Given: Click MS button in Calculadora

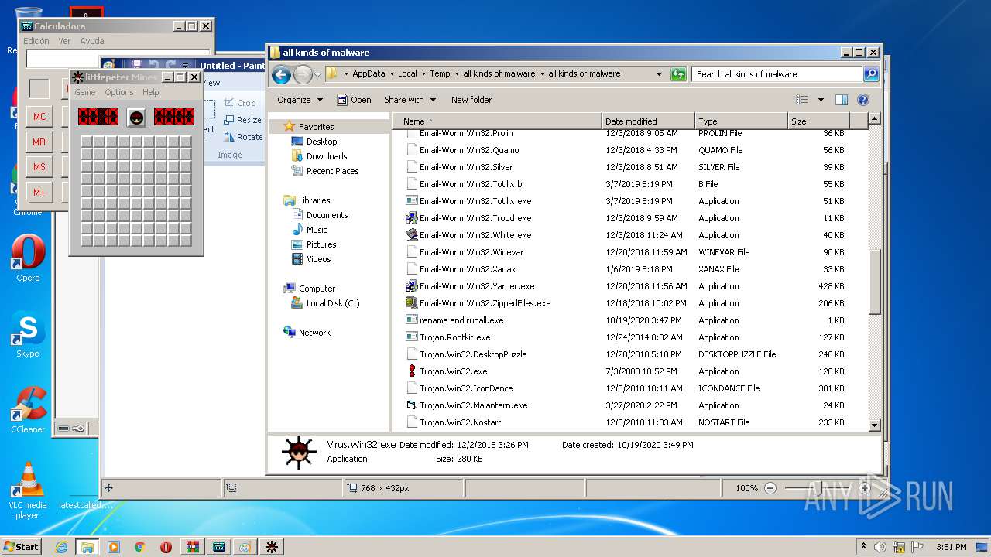Looking at the screenshot, I should pyautogui.click(x=39, y=167).
